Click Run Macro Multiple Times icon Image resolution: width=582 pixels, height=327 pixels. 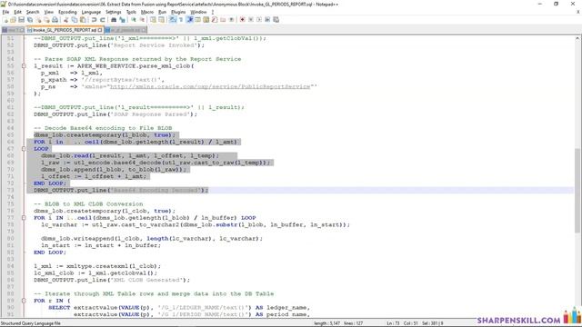coord(267,20)
